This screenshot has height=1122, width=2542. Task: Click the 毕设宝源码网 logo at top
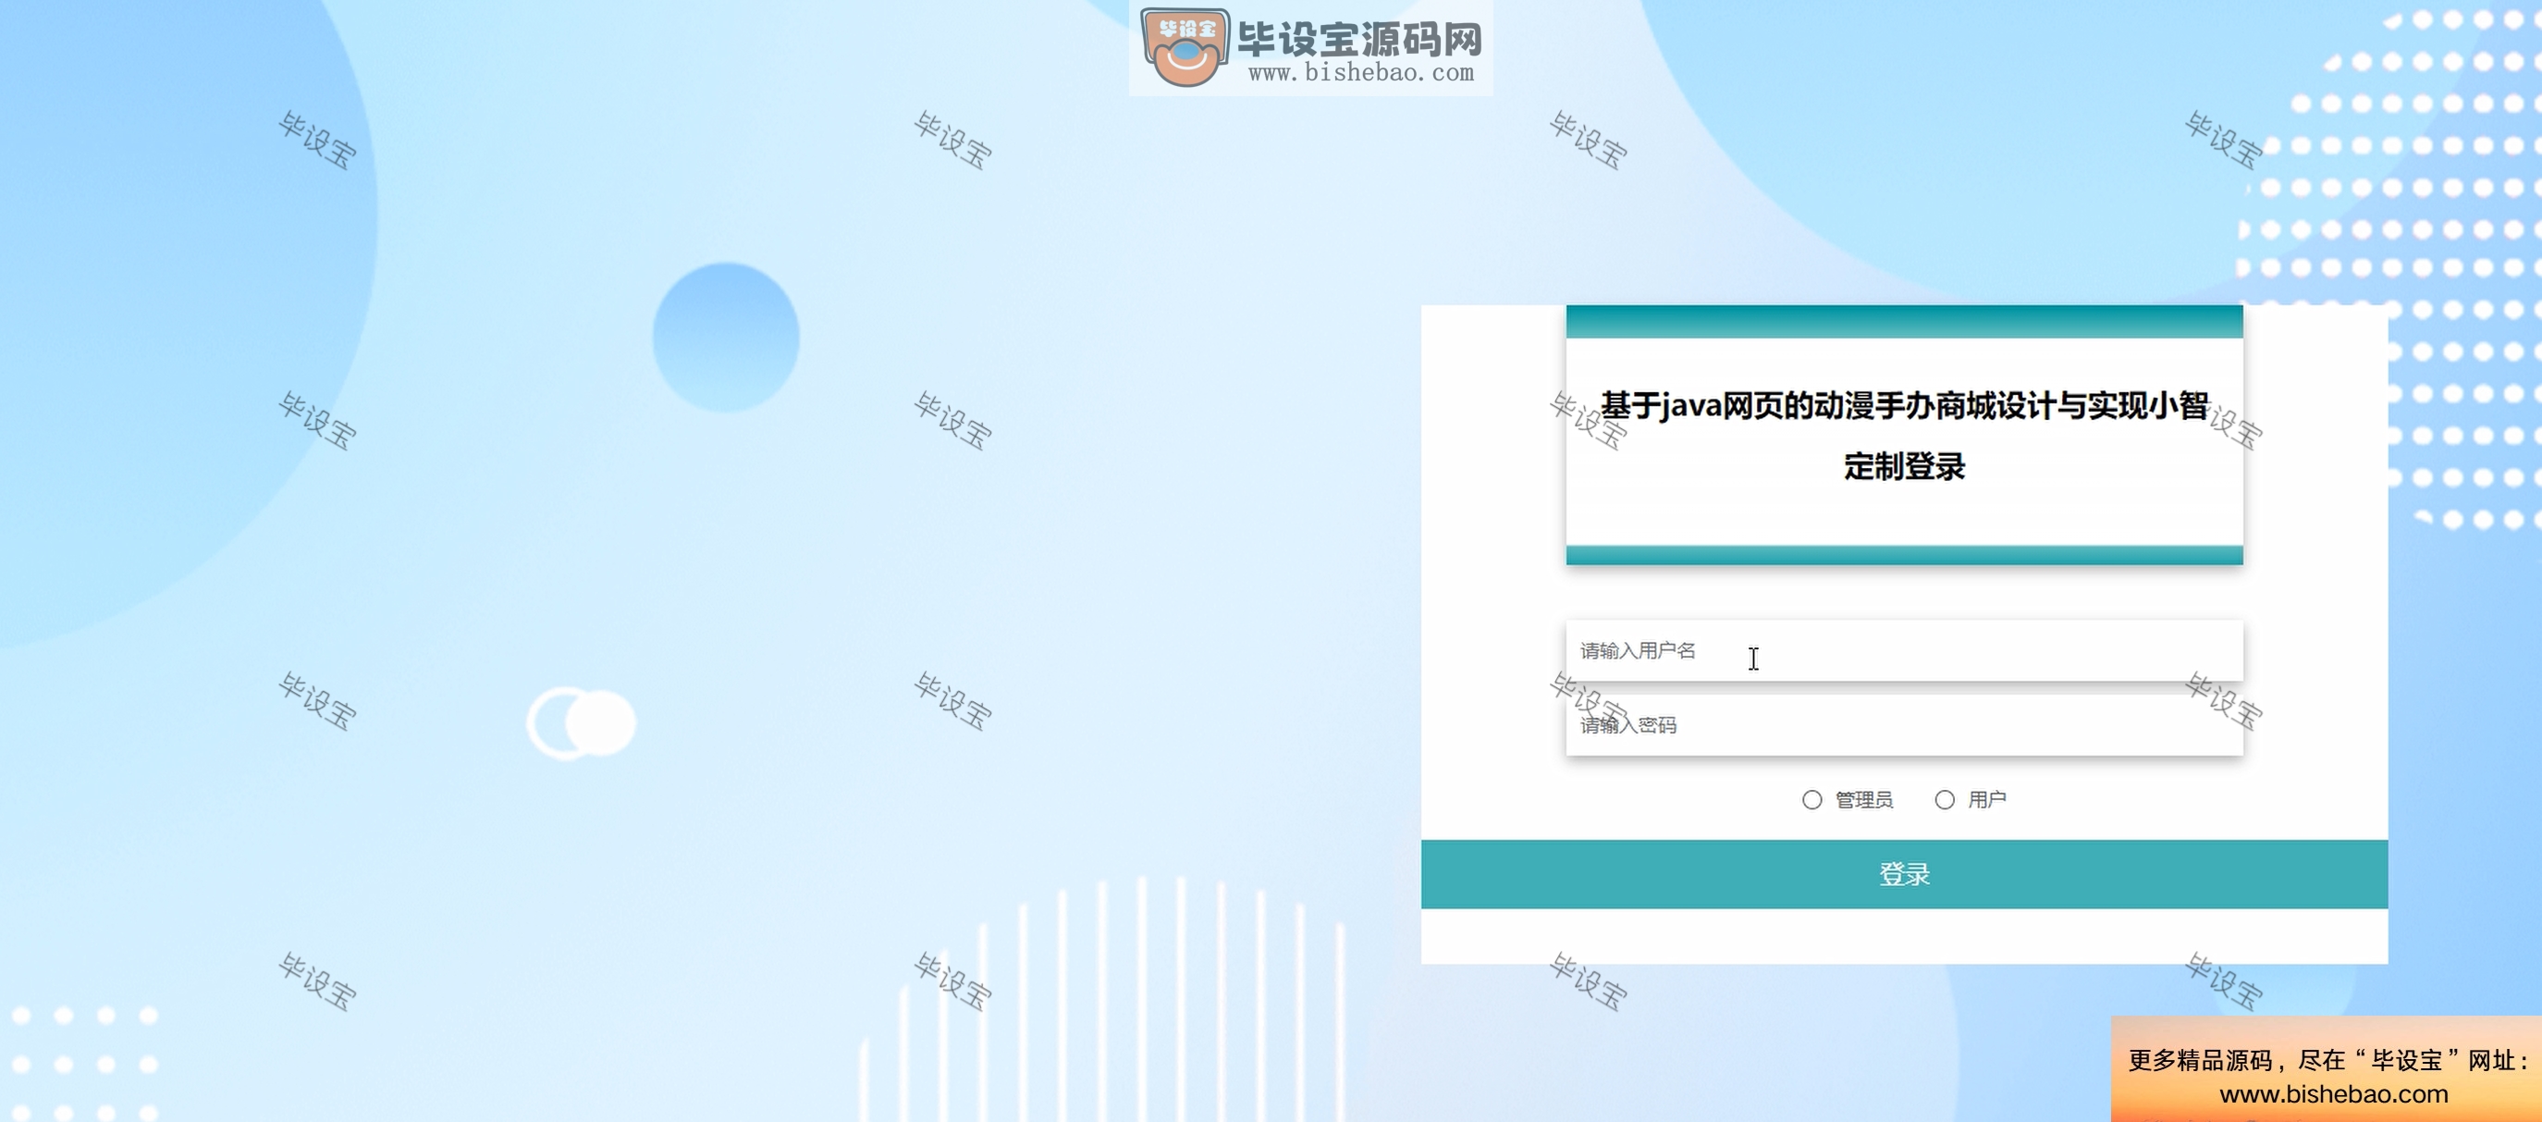pyautogui.click(x=1310, y=47)
